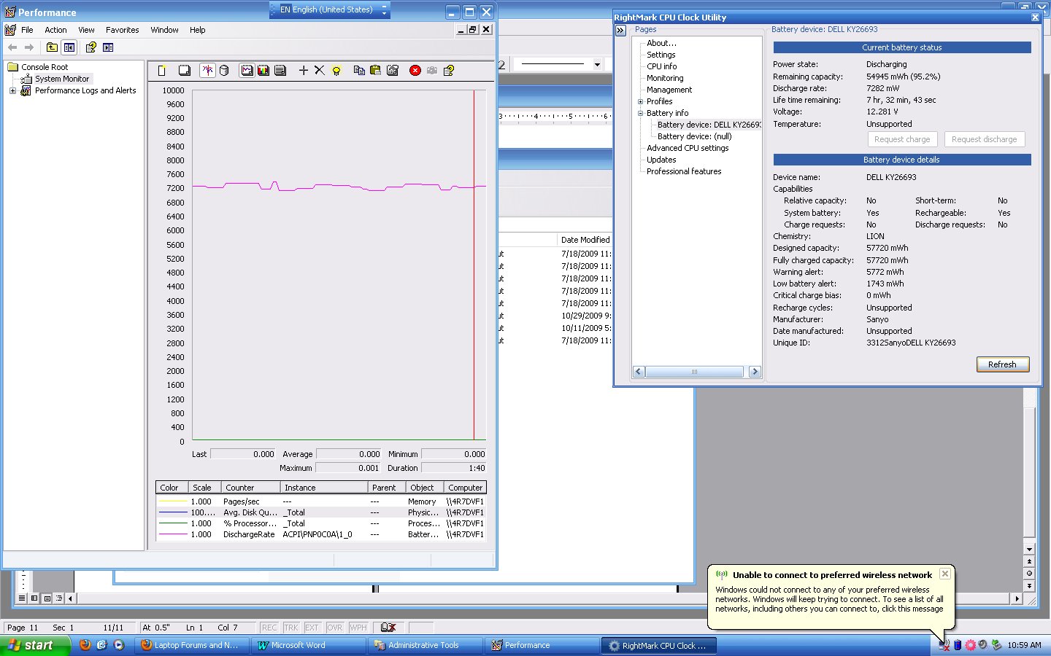Select the View Current Activity icon
This screenshot has height=656, width=1051.
point(208,71)
